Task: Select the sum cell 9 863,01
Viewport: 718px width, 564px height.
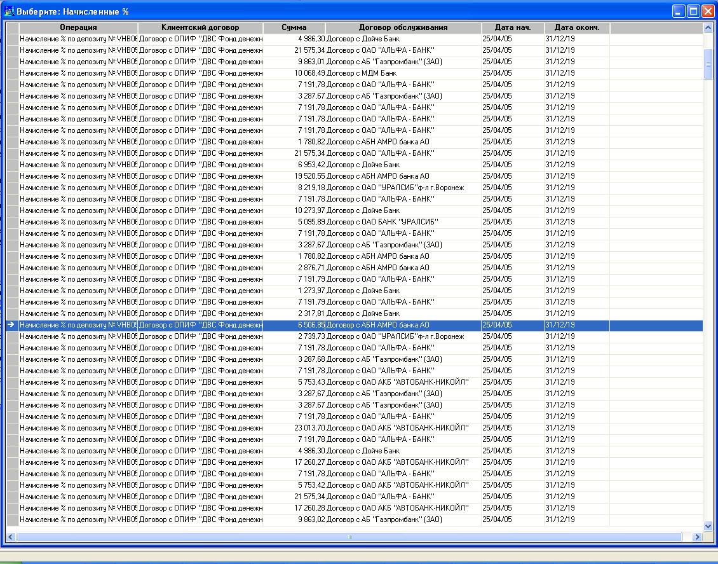Action: pos(294,62)
